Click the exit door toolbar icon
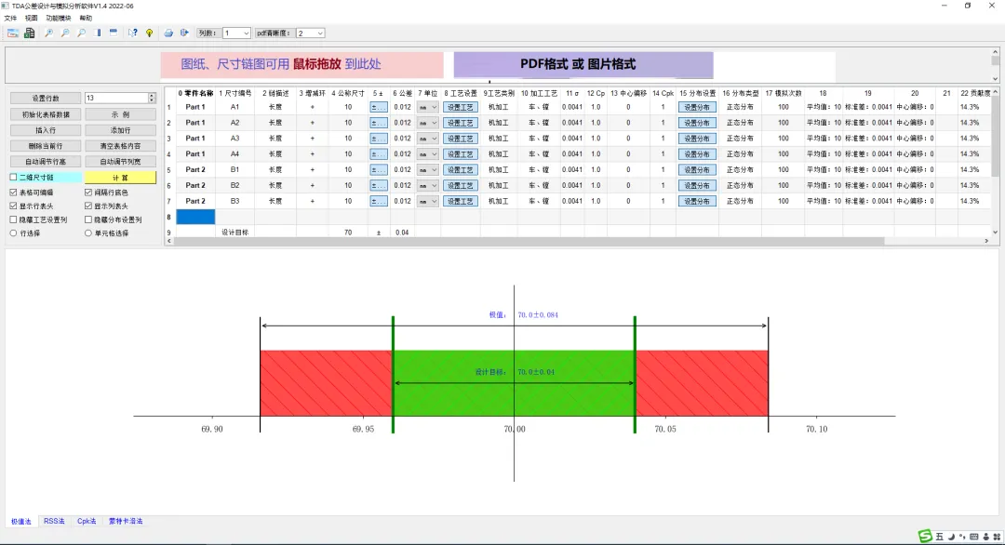The image size is (1005, 545). tap(184, 33)
